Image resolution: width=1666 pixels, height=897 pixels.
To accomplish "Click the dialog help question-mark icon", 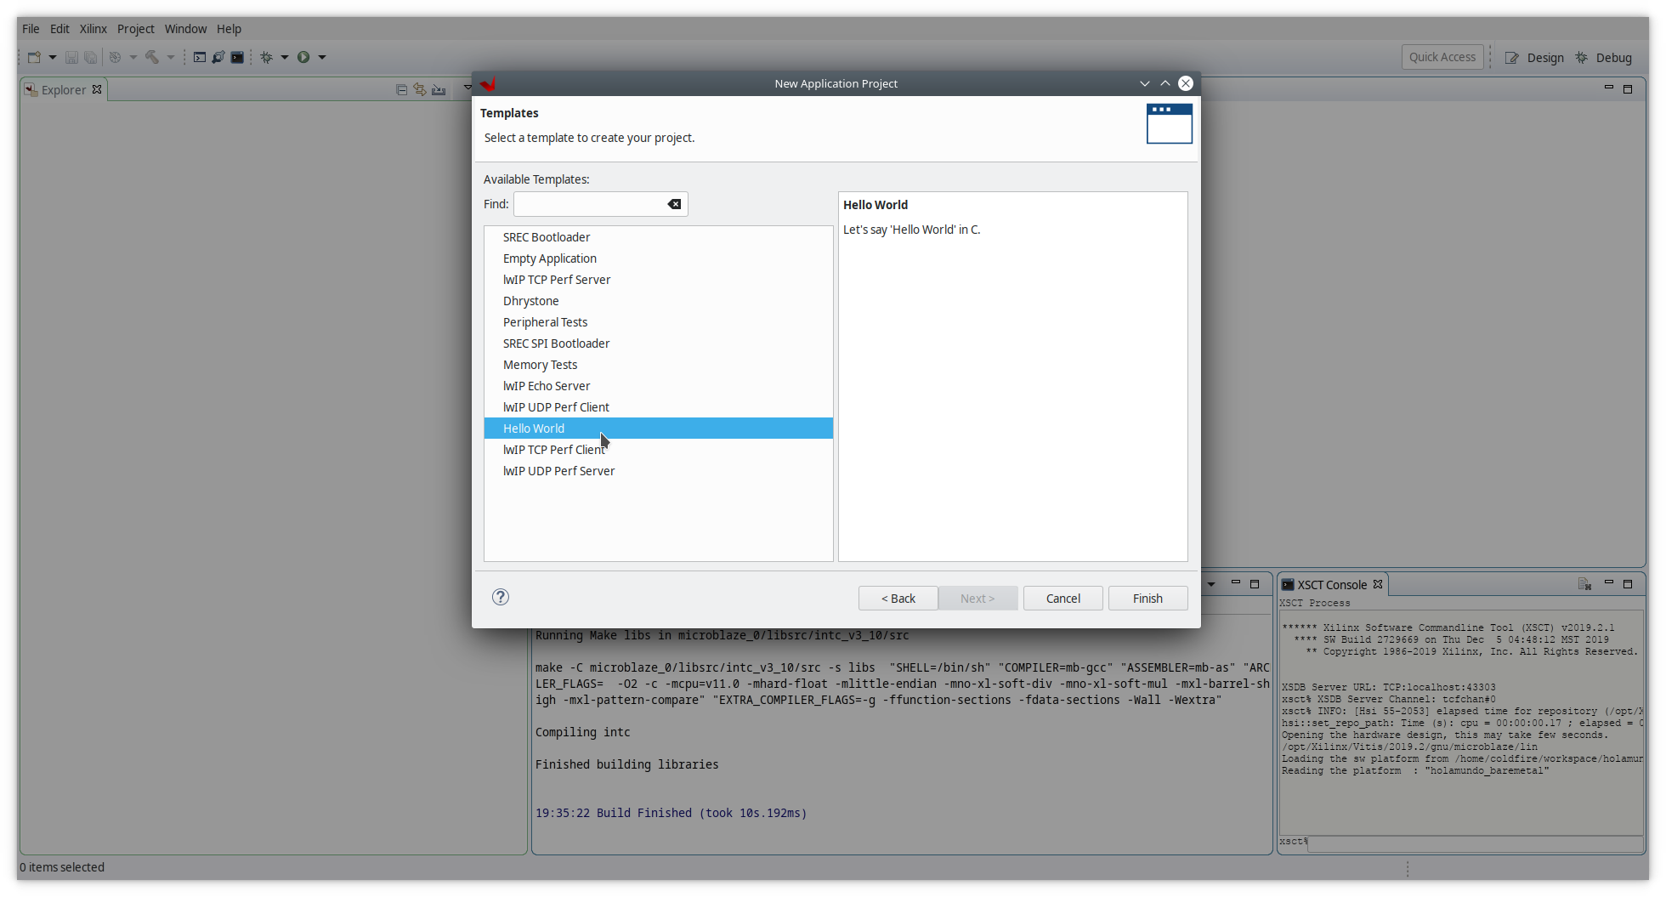I will pos(501,597).
